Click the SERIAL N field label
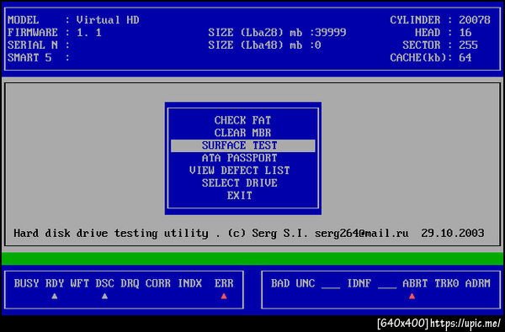 pos(33,45)
